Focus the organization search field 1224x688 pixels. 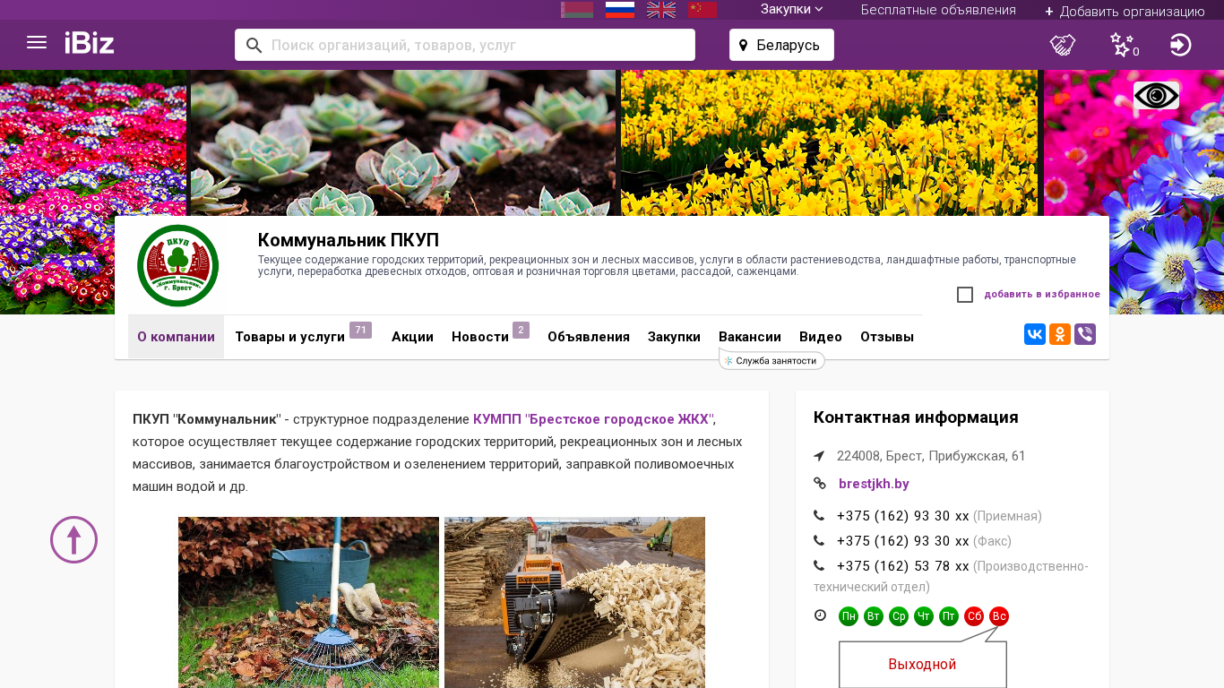[x=465, y=45]
